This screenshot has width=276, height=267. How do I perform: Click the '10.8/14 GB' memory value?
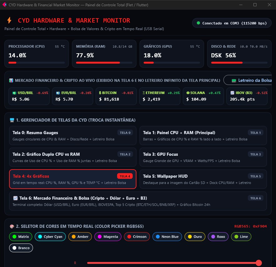click(x=122, y=47)
